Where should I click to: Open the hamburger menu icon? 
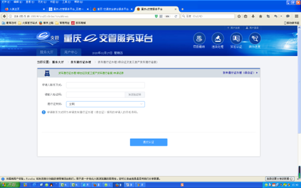(296, 16)
